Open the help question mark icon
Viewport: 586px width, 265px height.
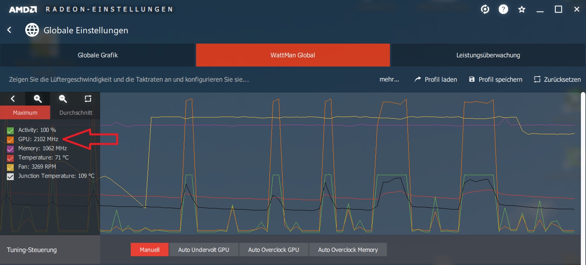coord(503,9)
